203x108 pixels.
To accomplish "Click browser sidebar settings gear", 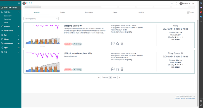I will click(201, 105).
